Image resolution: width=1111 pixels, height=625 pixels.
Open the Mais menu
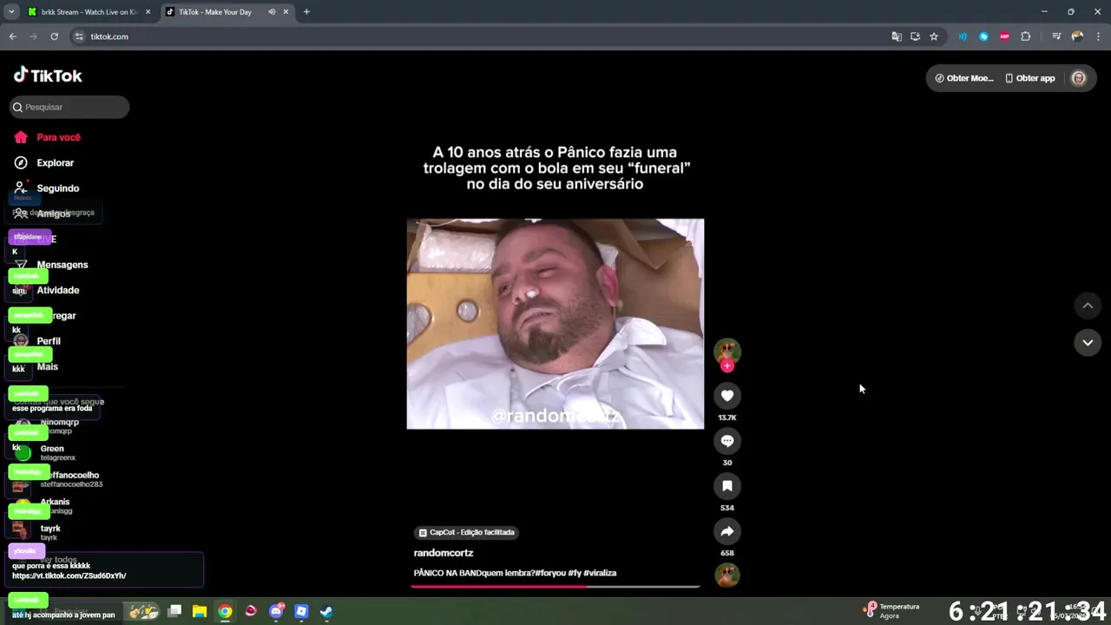47,366
